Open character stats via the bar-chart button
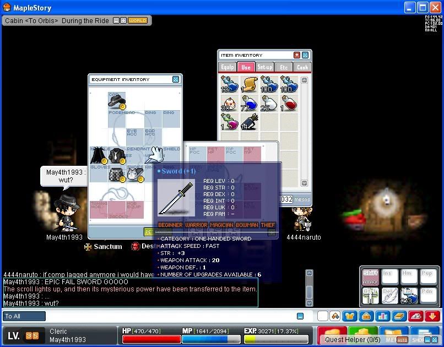444x347 pixels. click(x=382, y=316)
